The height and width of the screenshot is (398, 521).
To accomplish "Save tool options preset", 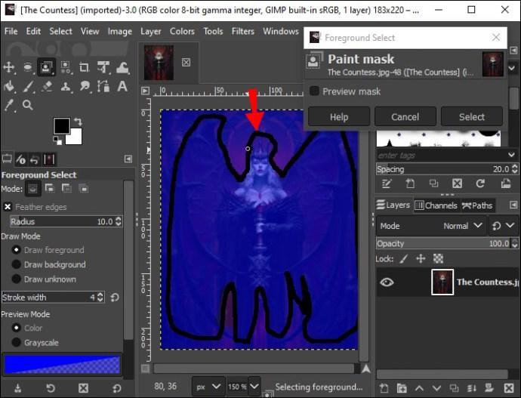I will pyautogui.click(x=18, y=387).
